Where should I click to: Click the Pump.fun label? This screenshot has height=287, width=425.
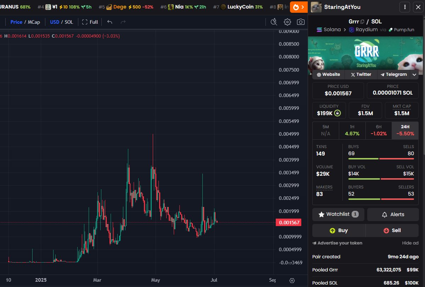pos(401,29)
